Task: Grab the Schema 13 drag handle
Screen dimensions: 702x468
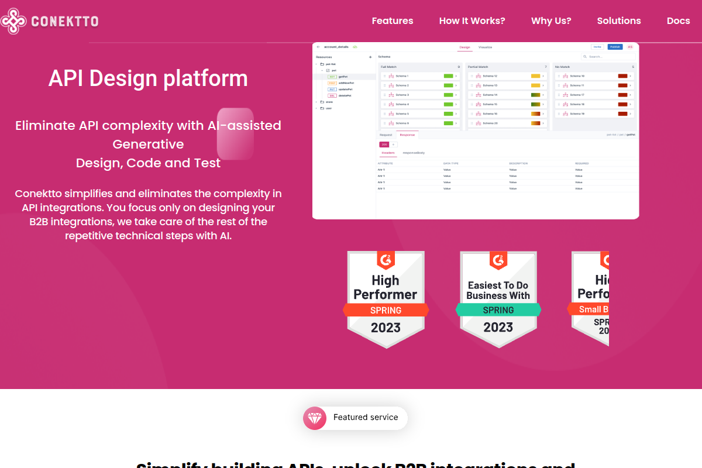Action: [x=472, y=85]
